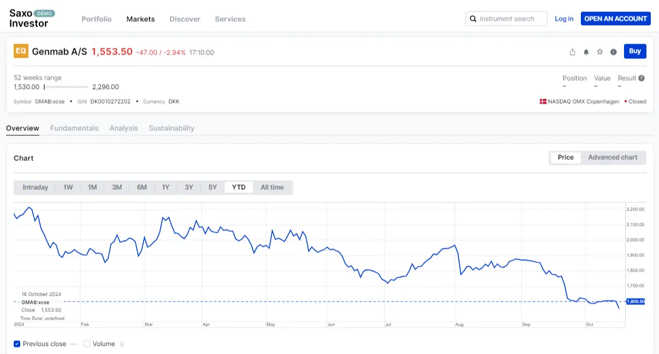This screenshot has height=354, width=659.
Task: Open instrument info icon next to star
Action: tap(613, 52)
